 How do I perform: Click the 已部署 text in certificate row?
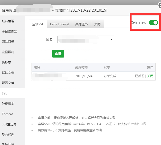pos(140,76)
